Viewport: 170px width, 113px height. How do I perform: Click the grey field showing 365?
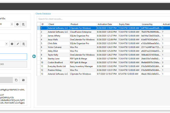pos(13,64)
